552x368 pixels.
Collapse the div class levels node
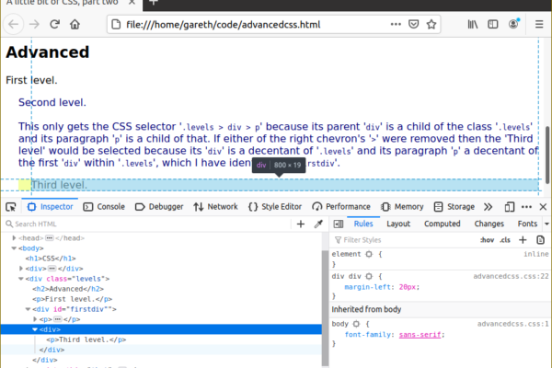[21, 279]
